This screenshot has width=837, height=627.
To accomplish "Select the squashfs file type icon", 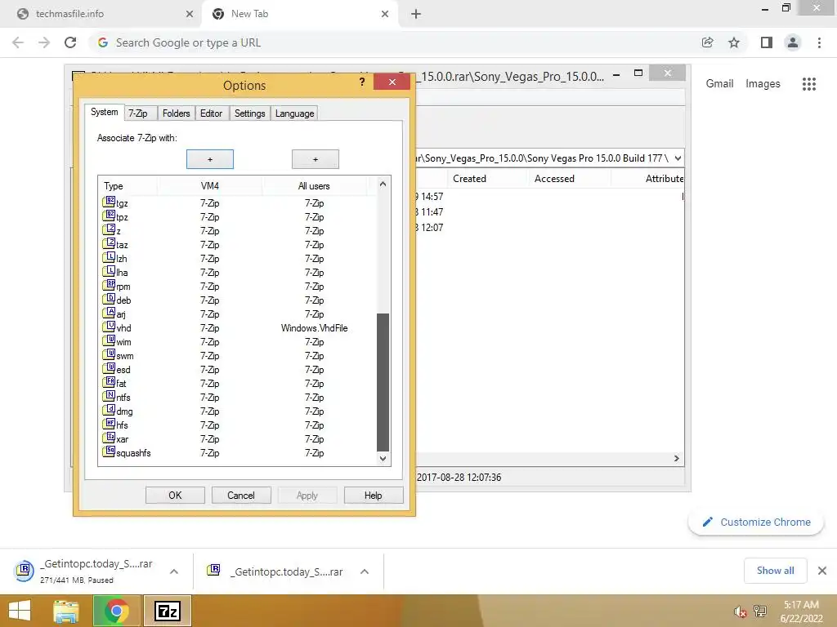I will pos(109,451).
